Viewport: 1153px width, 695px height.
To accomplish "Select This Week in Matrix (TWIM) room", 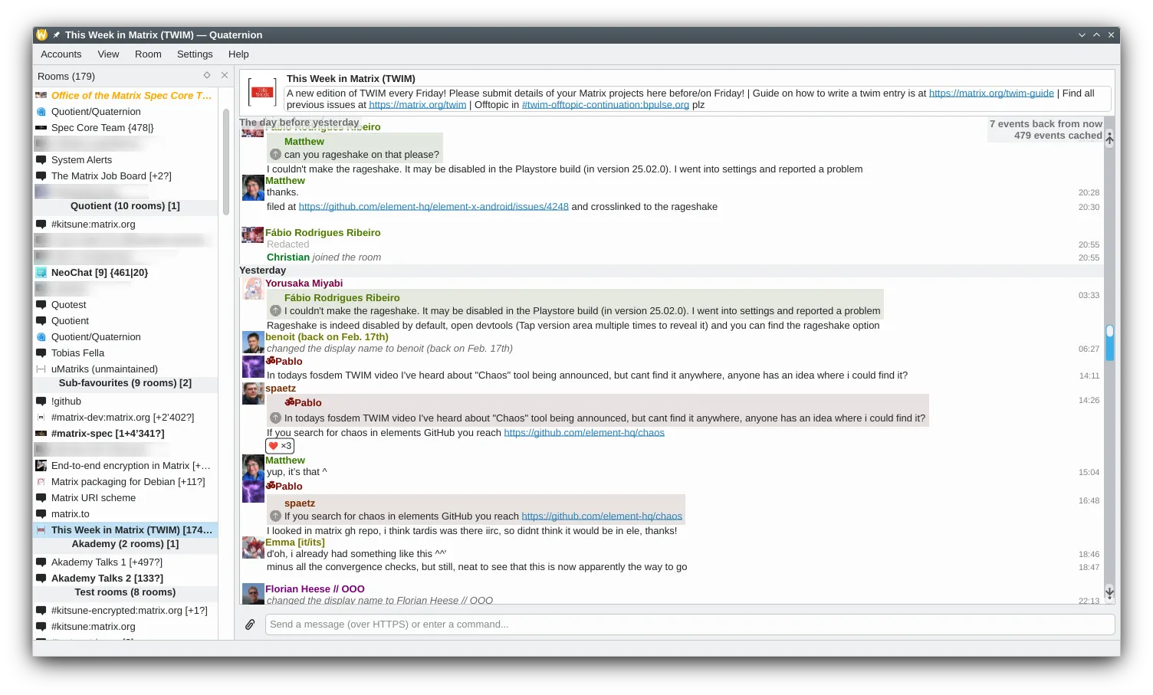I will 126,530.
